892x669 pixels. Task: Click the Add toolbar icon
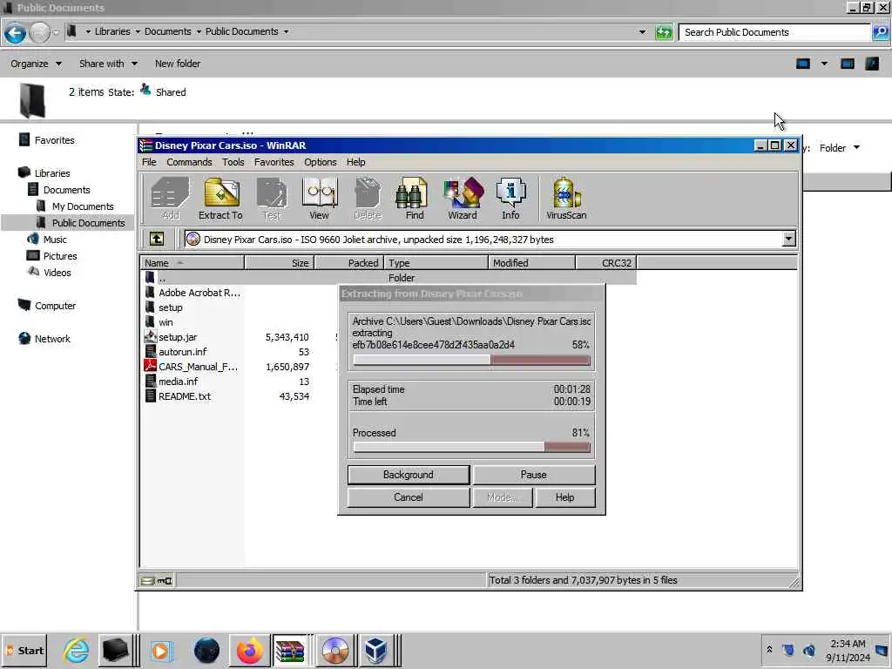[170, 199]
